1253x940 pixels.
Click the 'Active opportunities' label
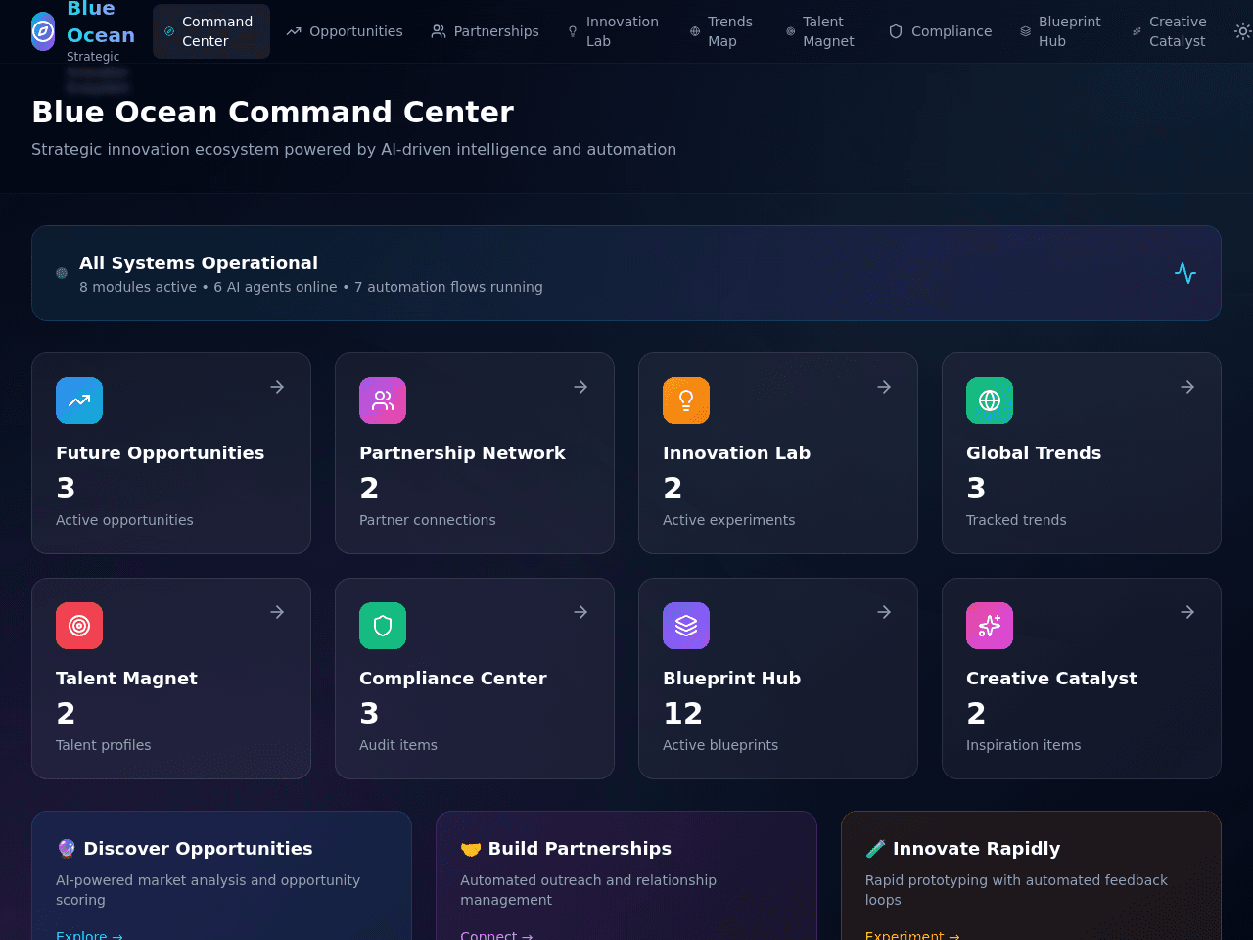tap(124, 520)
